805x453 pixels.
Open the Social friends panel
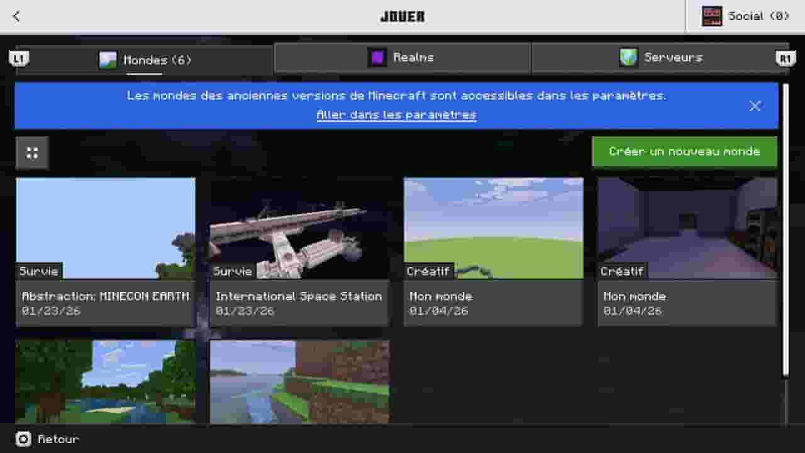[745, 16]
